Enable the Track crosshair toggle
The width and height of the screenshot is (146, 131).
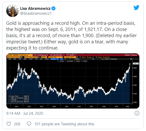[x=61, y=61]
